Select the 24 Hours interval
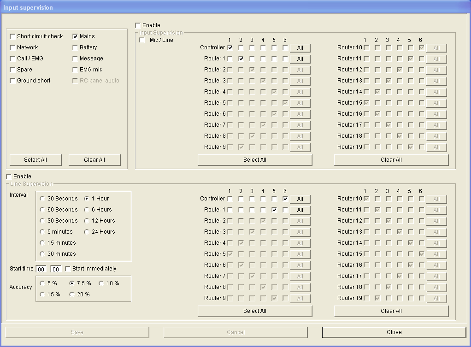This screenshot has height=347, width=471. [87, 232]
